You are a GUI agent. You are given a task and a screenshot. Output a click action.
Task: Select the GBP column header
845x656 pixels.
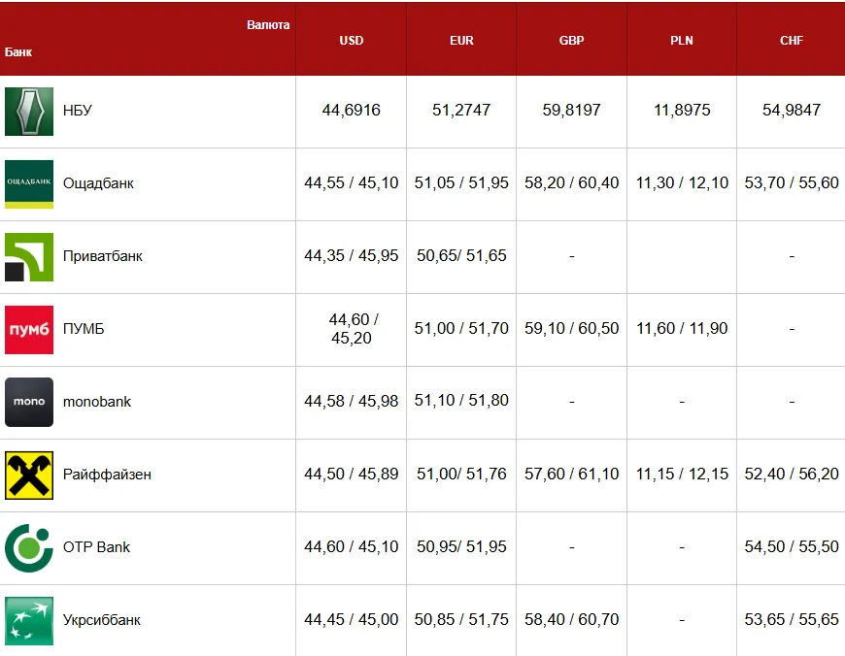[x=572, y=41]
